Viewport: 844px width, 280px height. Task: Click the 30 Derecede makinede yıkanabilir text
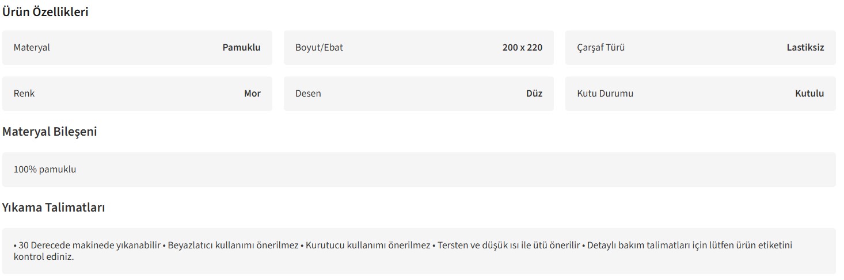(89, 246)
